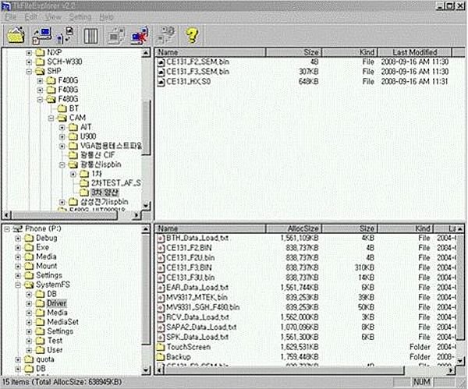Screen dimensions: 468x389
Task: Click the U900 folder icon
Action: pyautogui.click(x=73, y=136)
